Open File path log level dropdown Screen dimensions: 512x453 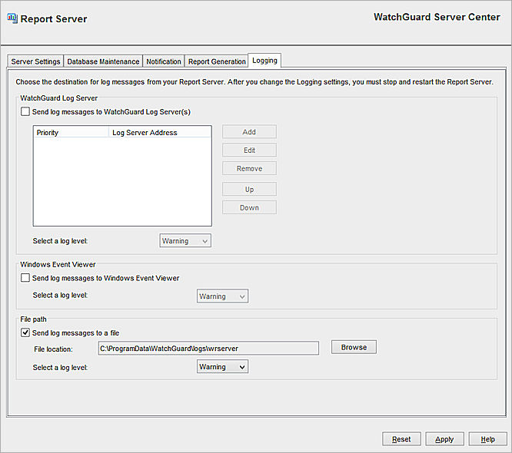pos(223,367)
